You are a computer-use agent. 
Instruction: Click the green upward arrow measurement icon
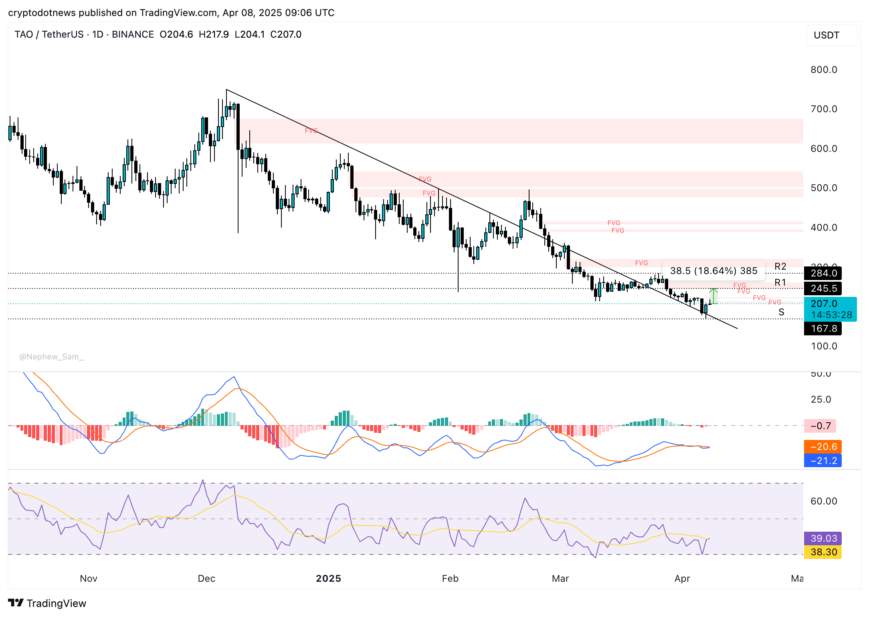point(713,295)
